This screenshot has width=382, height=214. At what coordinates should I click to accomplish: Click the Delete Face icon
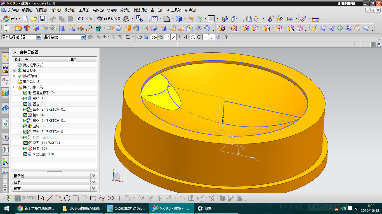click(246, 28)
